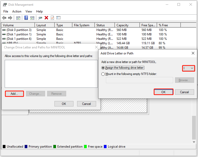Sort by the Free Space column header
Image resolution: width=198 pixels, height=157 pixels.
148,25
